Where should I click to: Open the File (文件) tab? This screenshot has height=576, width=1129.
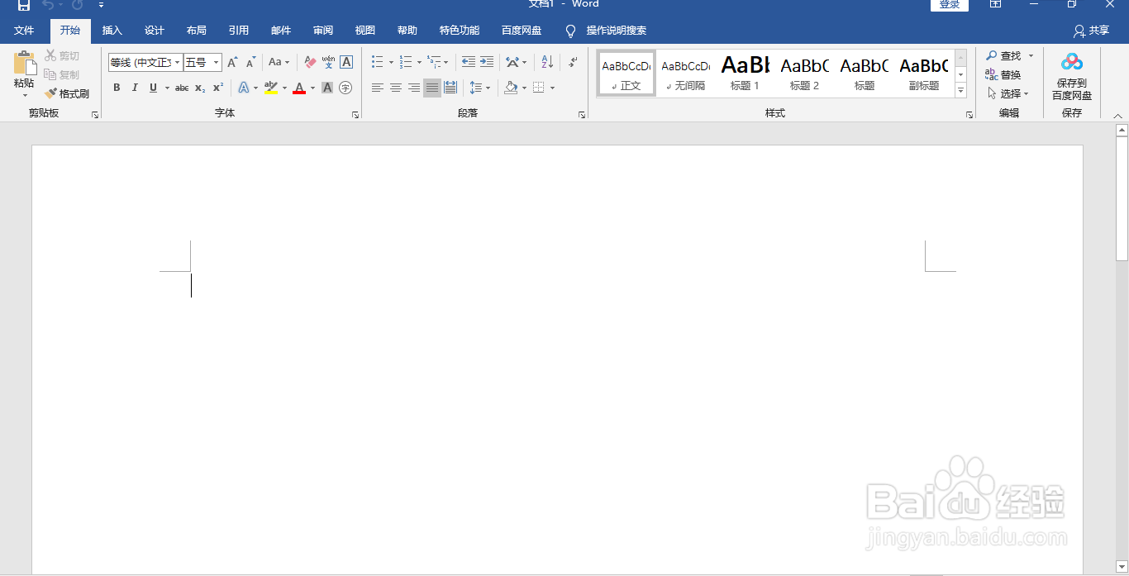(x=24, y=31)
